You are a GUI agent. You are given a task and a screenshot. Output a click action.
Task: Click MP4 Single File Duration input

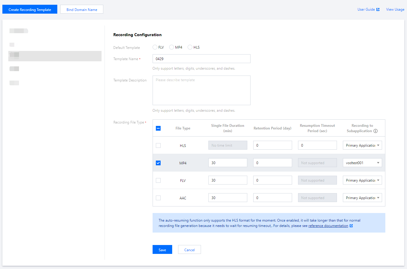[x=228, y=163]
